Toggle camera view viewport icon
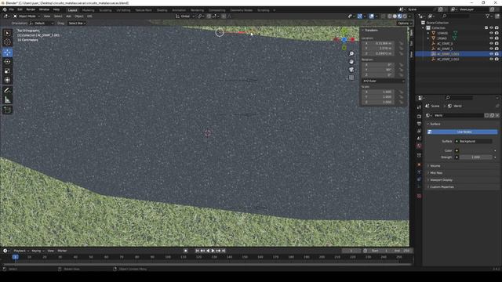 tap(351, 70)
